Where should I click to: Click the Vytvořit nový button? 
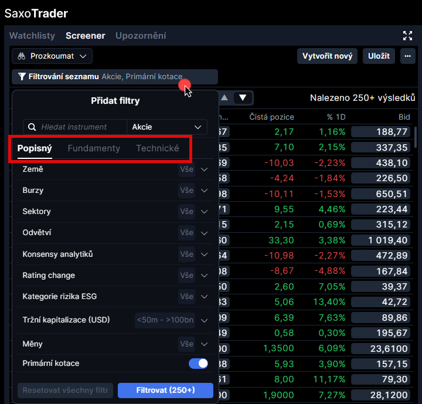(x=327, y=56)
